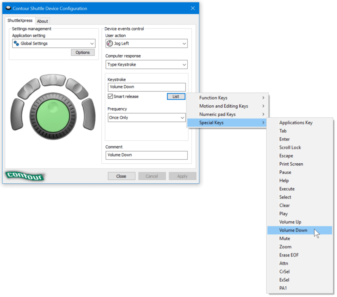
Task: Click the Options button
Action: coord(83,52)
